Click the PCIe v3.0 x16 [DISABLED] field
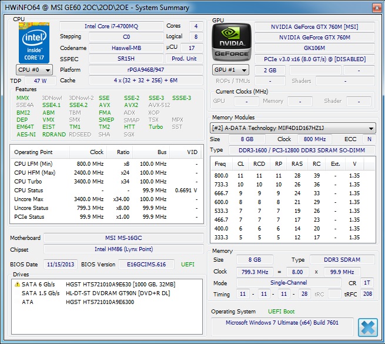Screen dimensions: 385x344 coord(314,59)
